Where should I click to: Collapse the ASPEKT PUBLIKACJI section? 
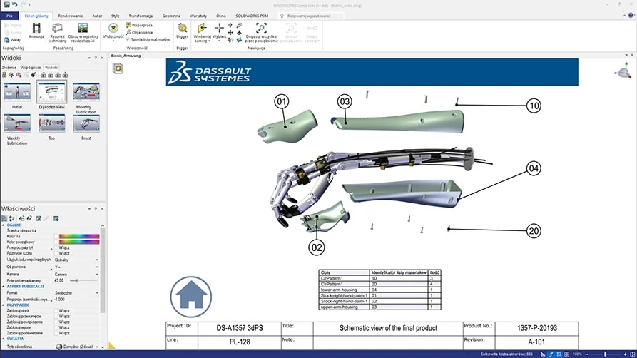4,287
